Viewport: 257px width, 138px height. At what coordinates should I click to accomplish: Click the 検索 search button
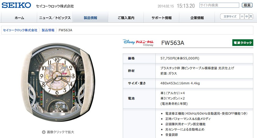coord(247,5)
